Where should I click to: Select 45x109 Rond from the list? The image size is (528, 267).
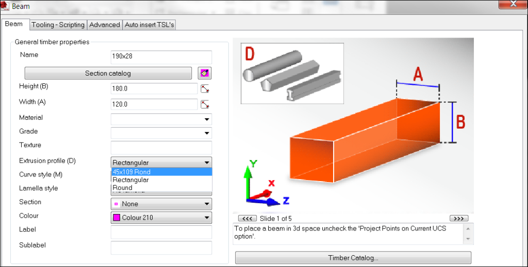(x=161, y=172)
